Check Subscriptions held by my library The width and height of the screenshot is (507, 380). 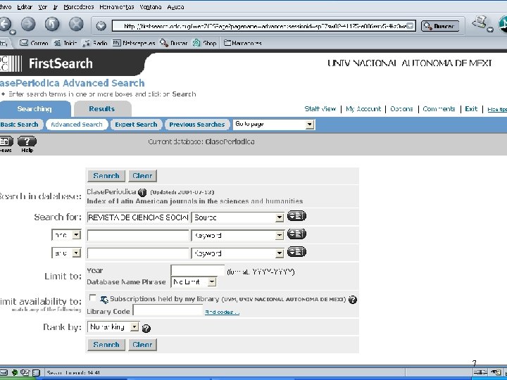93,298
